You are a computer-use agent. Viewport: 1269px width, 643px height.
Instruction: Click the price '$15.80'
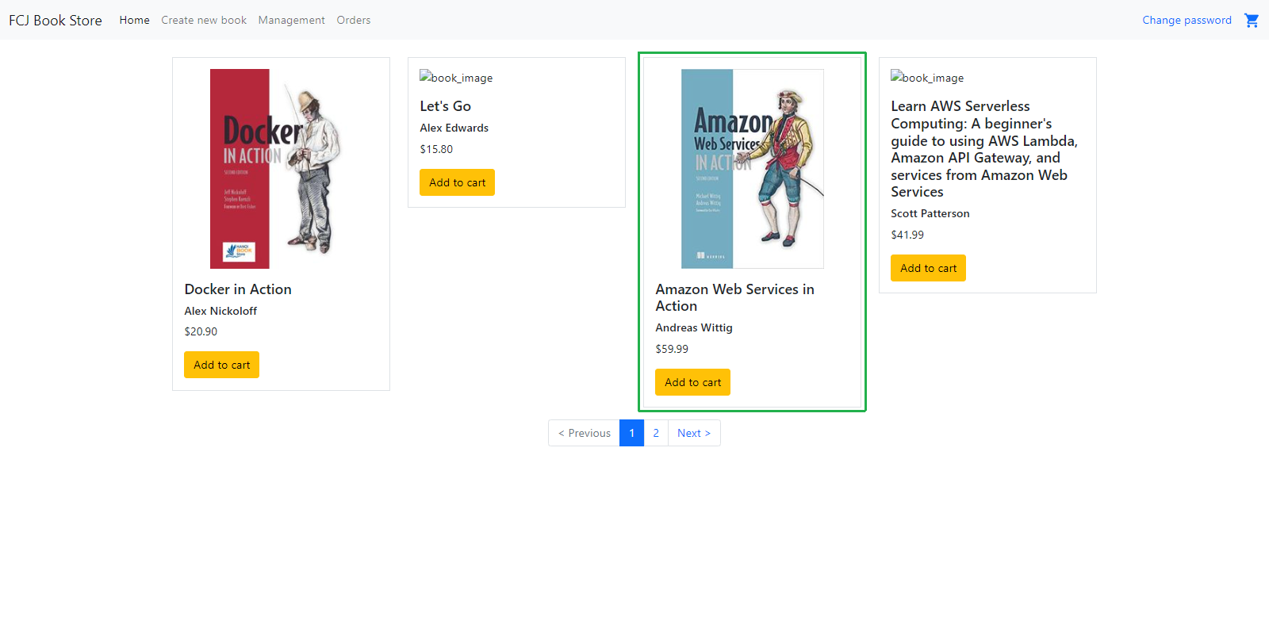[436, 149]
